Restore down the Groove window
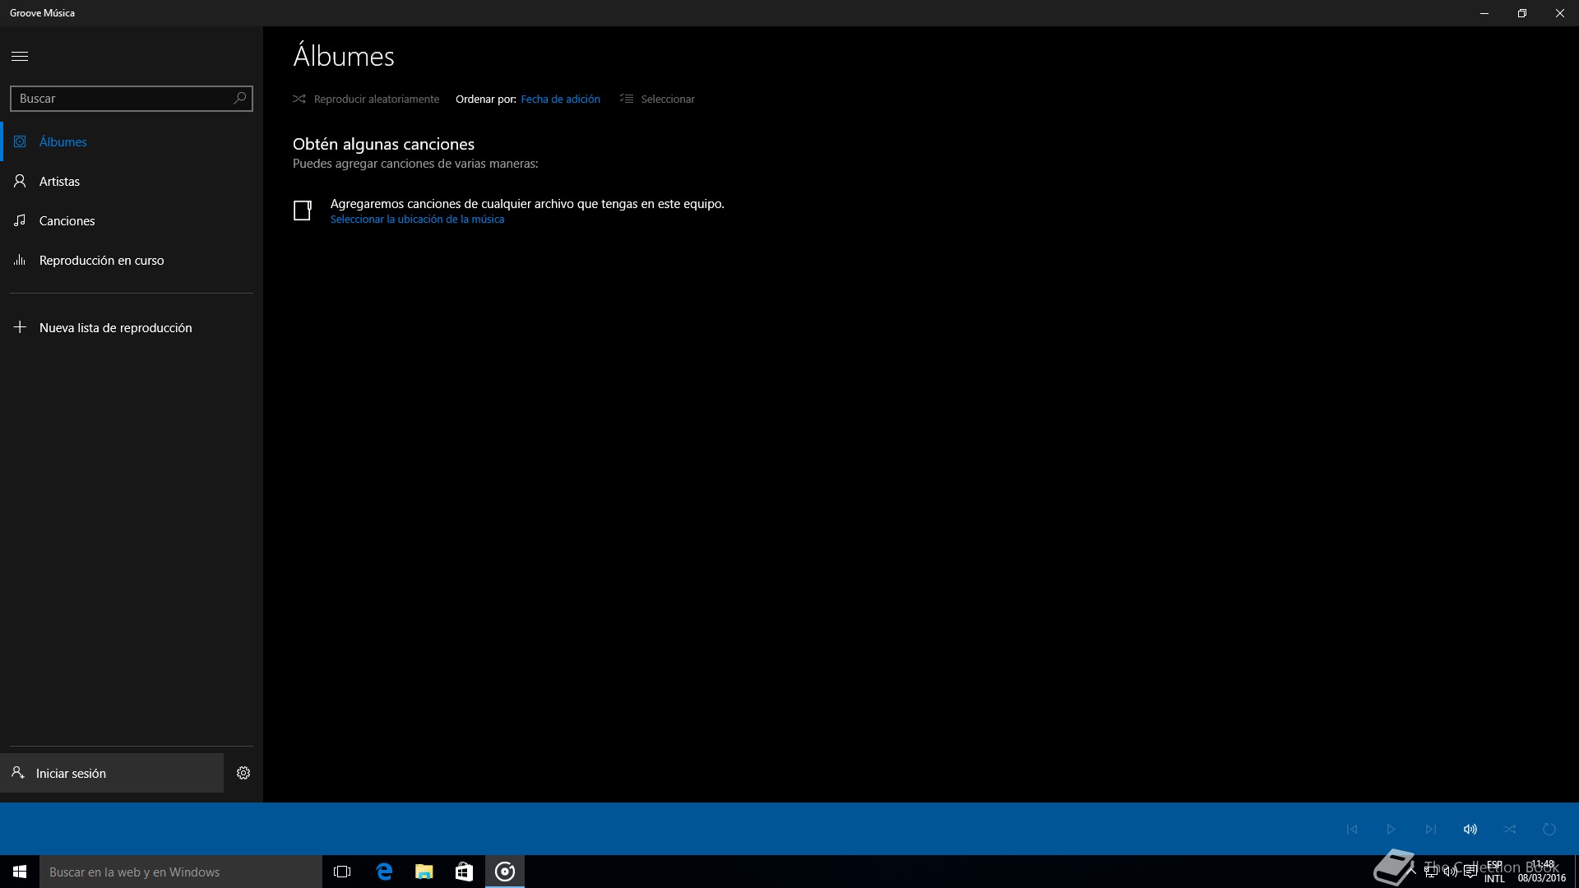Viewport: 1579px width, 888px height. click(x=1522, y=13)
